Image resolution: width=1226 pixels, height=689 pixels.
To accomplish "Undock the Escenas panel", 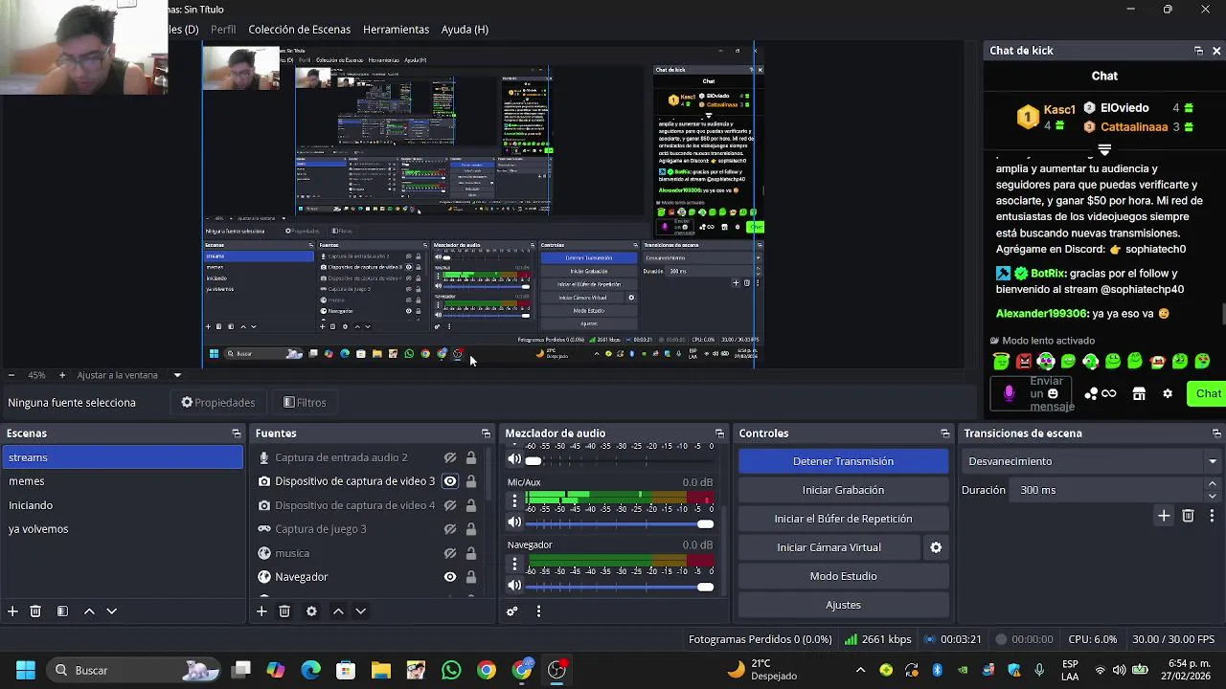I will tap(237, 433).
